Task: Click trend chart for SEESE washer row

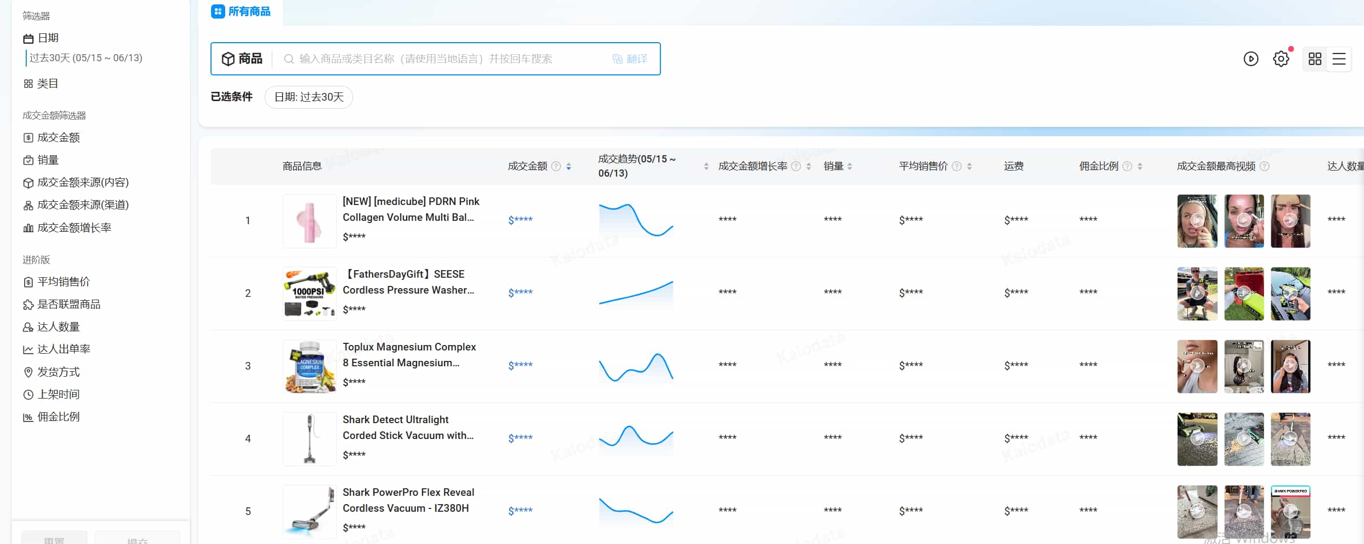Action: 636,294
